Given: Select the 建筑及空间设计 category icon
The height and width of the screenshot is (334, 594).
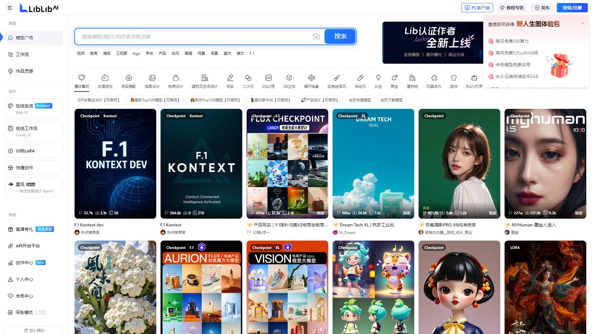Looking at the screenshot, I should coord(204,78).
